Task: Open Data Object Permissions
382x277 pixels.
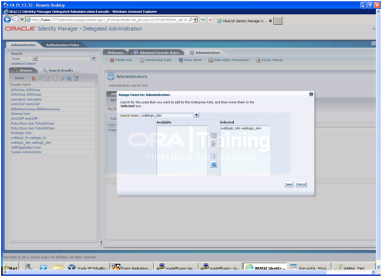Action: pos(229,60)
